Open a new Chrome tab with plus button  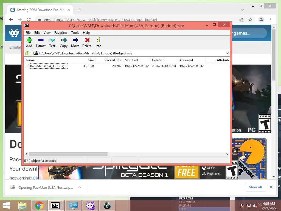click(79, 10)
